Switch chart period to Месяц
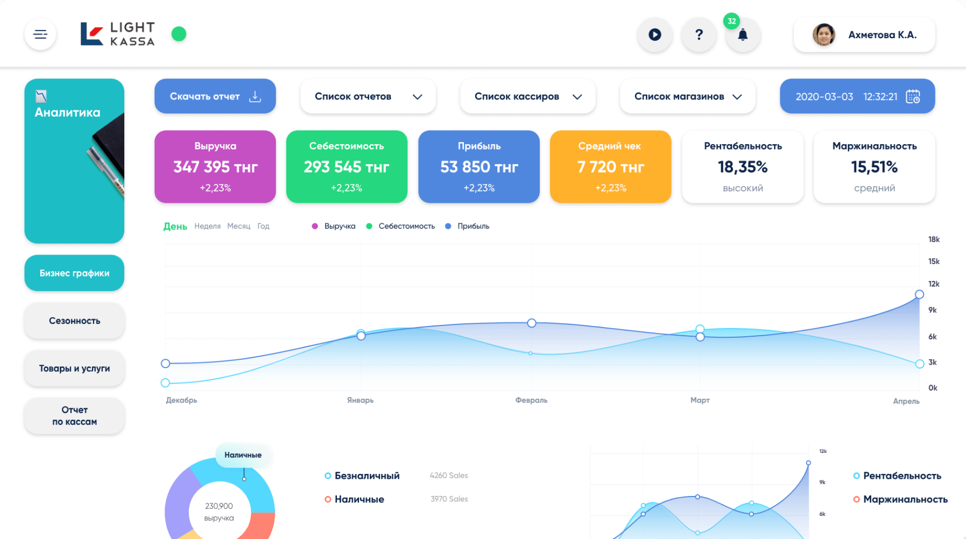The height and width of the screenshot is (539, 966). [238, 226]
